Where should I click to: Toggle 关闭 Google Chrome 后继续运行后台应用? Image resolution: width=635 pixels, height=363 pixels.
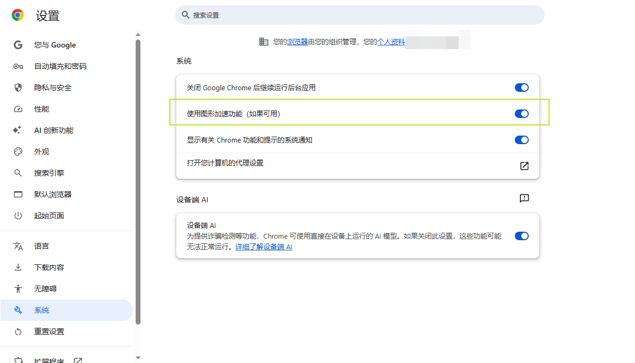click(x=522, y=88)
